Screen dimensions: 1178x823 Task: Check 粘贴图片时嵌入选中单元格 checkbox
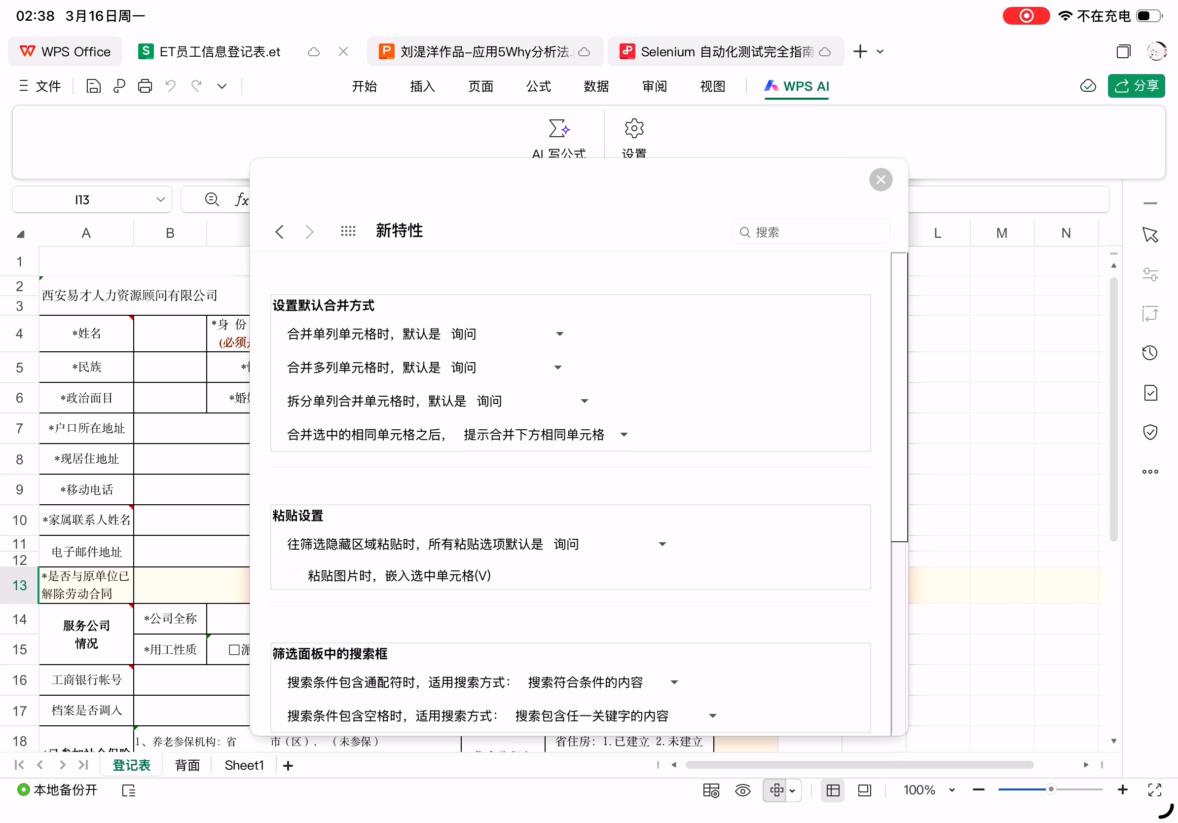(294, 576)
